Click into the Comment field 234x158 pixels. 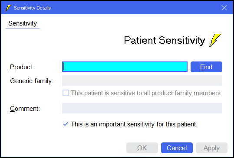point(142,108)
